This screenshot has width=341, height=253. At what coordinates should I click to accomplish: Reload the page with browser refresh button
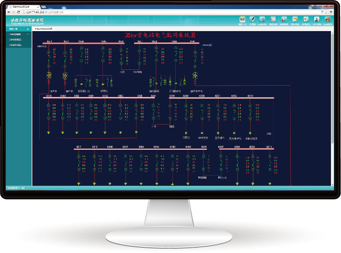[19, 12]
